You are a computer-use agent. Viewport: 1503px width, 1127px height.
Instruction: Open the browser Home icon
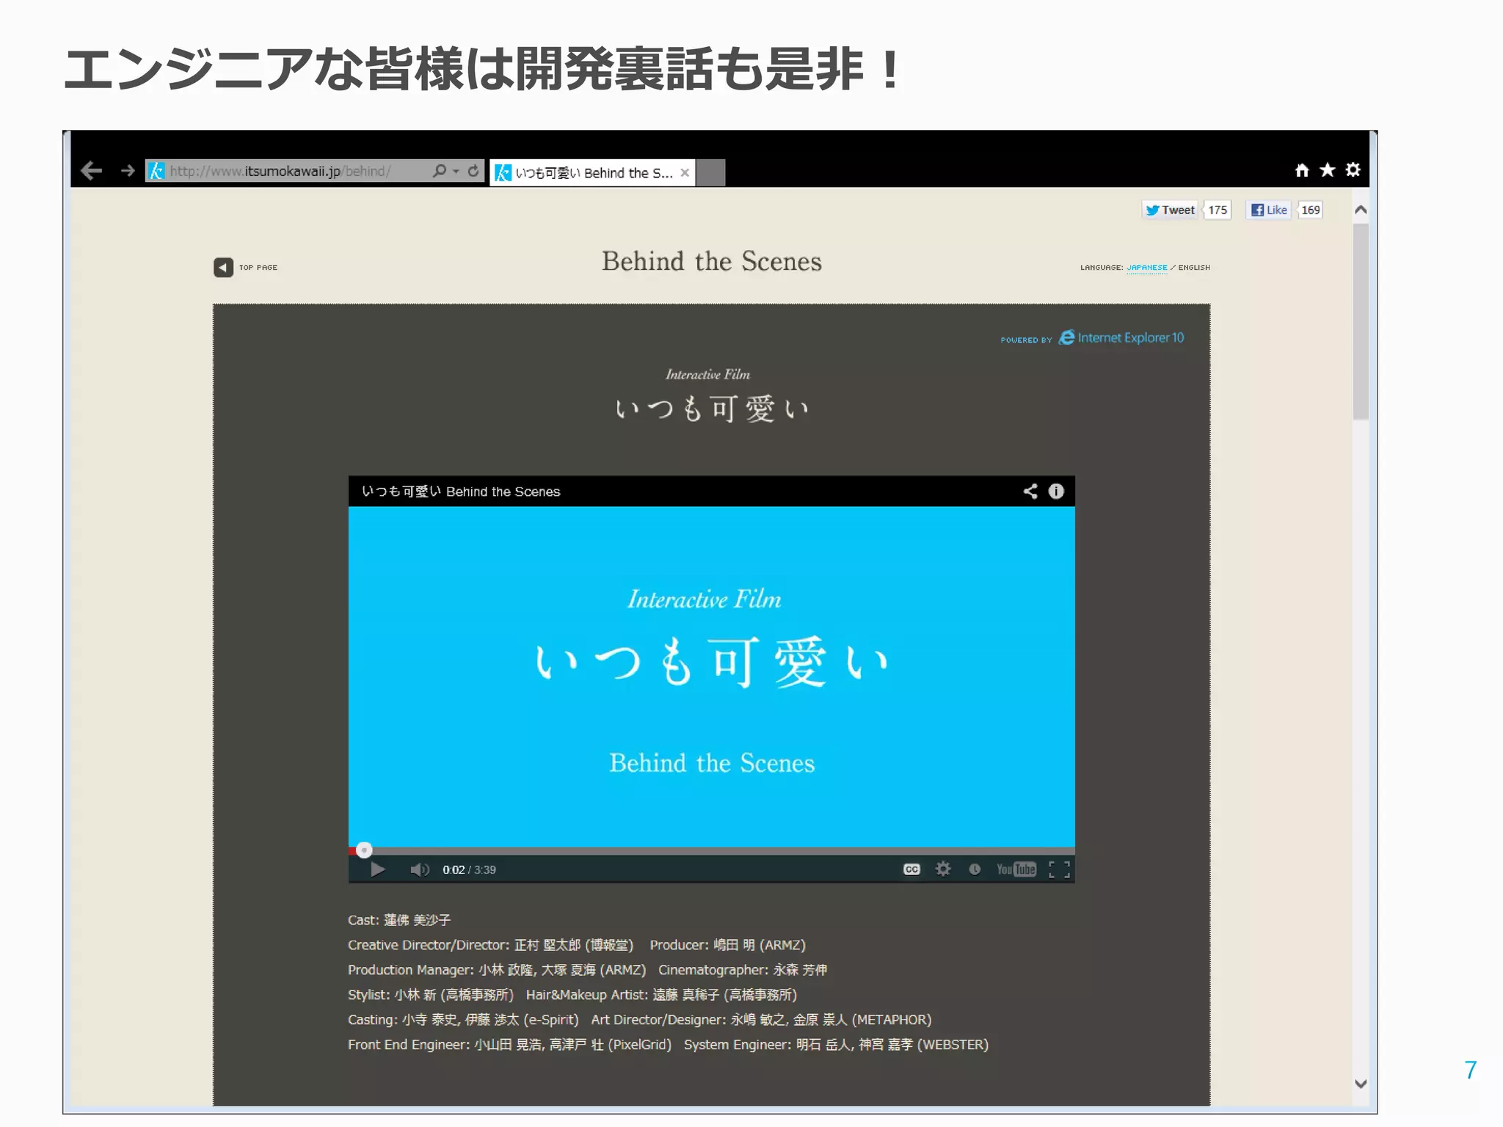pos(1302,170)
